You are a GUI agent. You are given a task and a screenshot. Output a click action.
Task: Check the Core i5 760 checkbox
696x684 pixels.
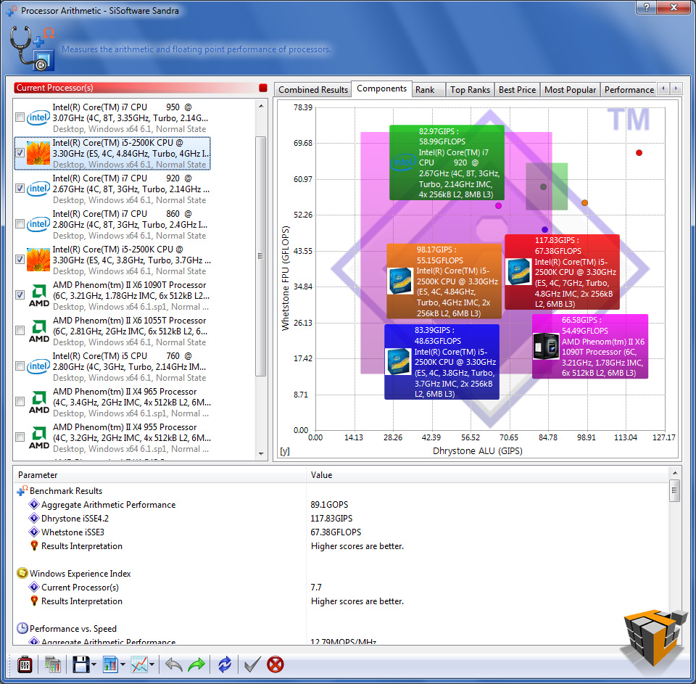click(x=20, y=366)
